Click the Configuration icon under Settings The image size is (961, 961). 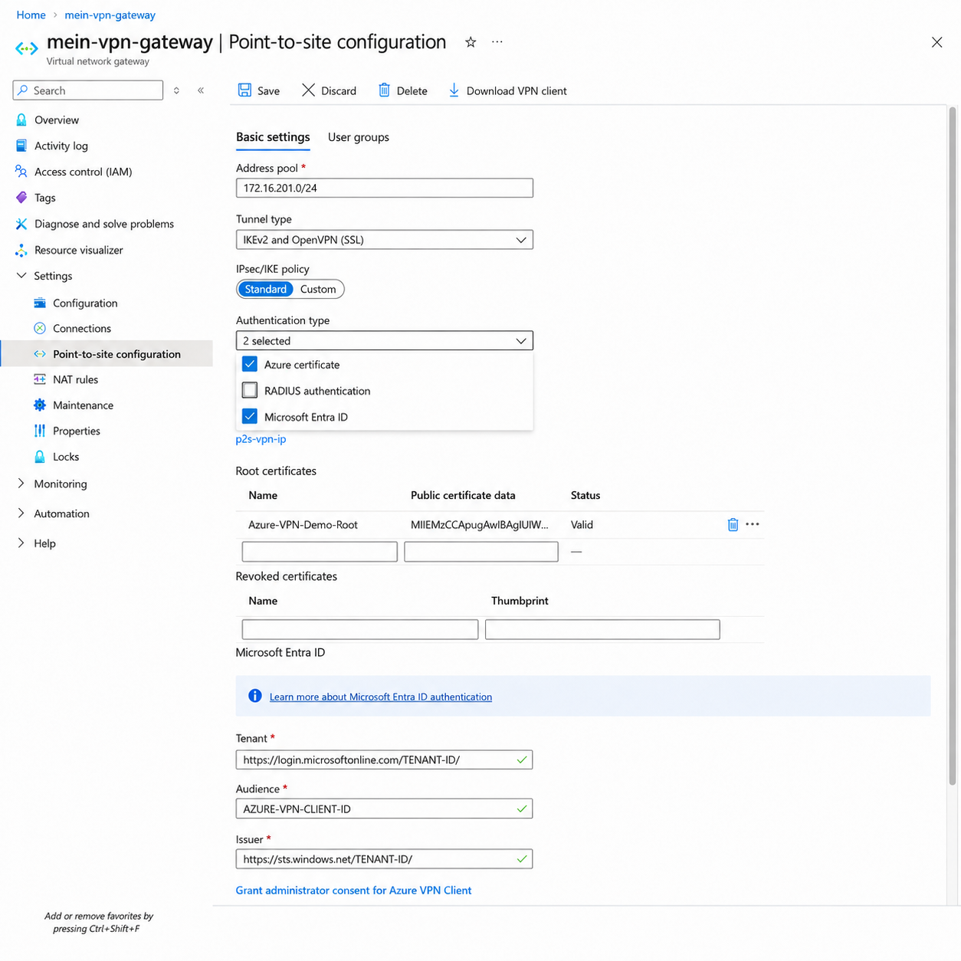tap(40, 303)
